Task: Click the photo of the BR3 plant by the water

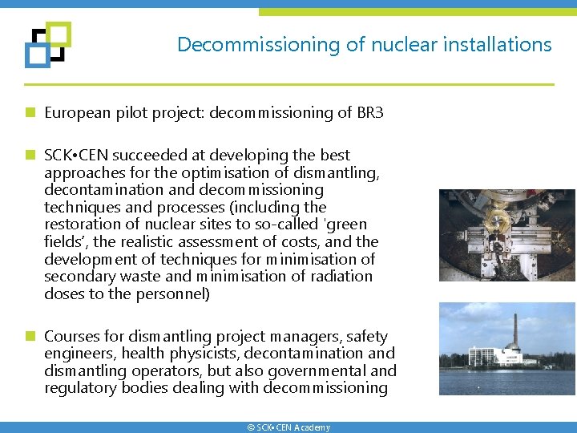Action: (x=506, y=349)
